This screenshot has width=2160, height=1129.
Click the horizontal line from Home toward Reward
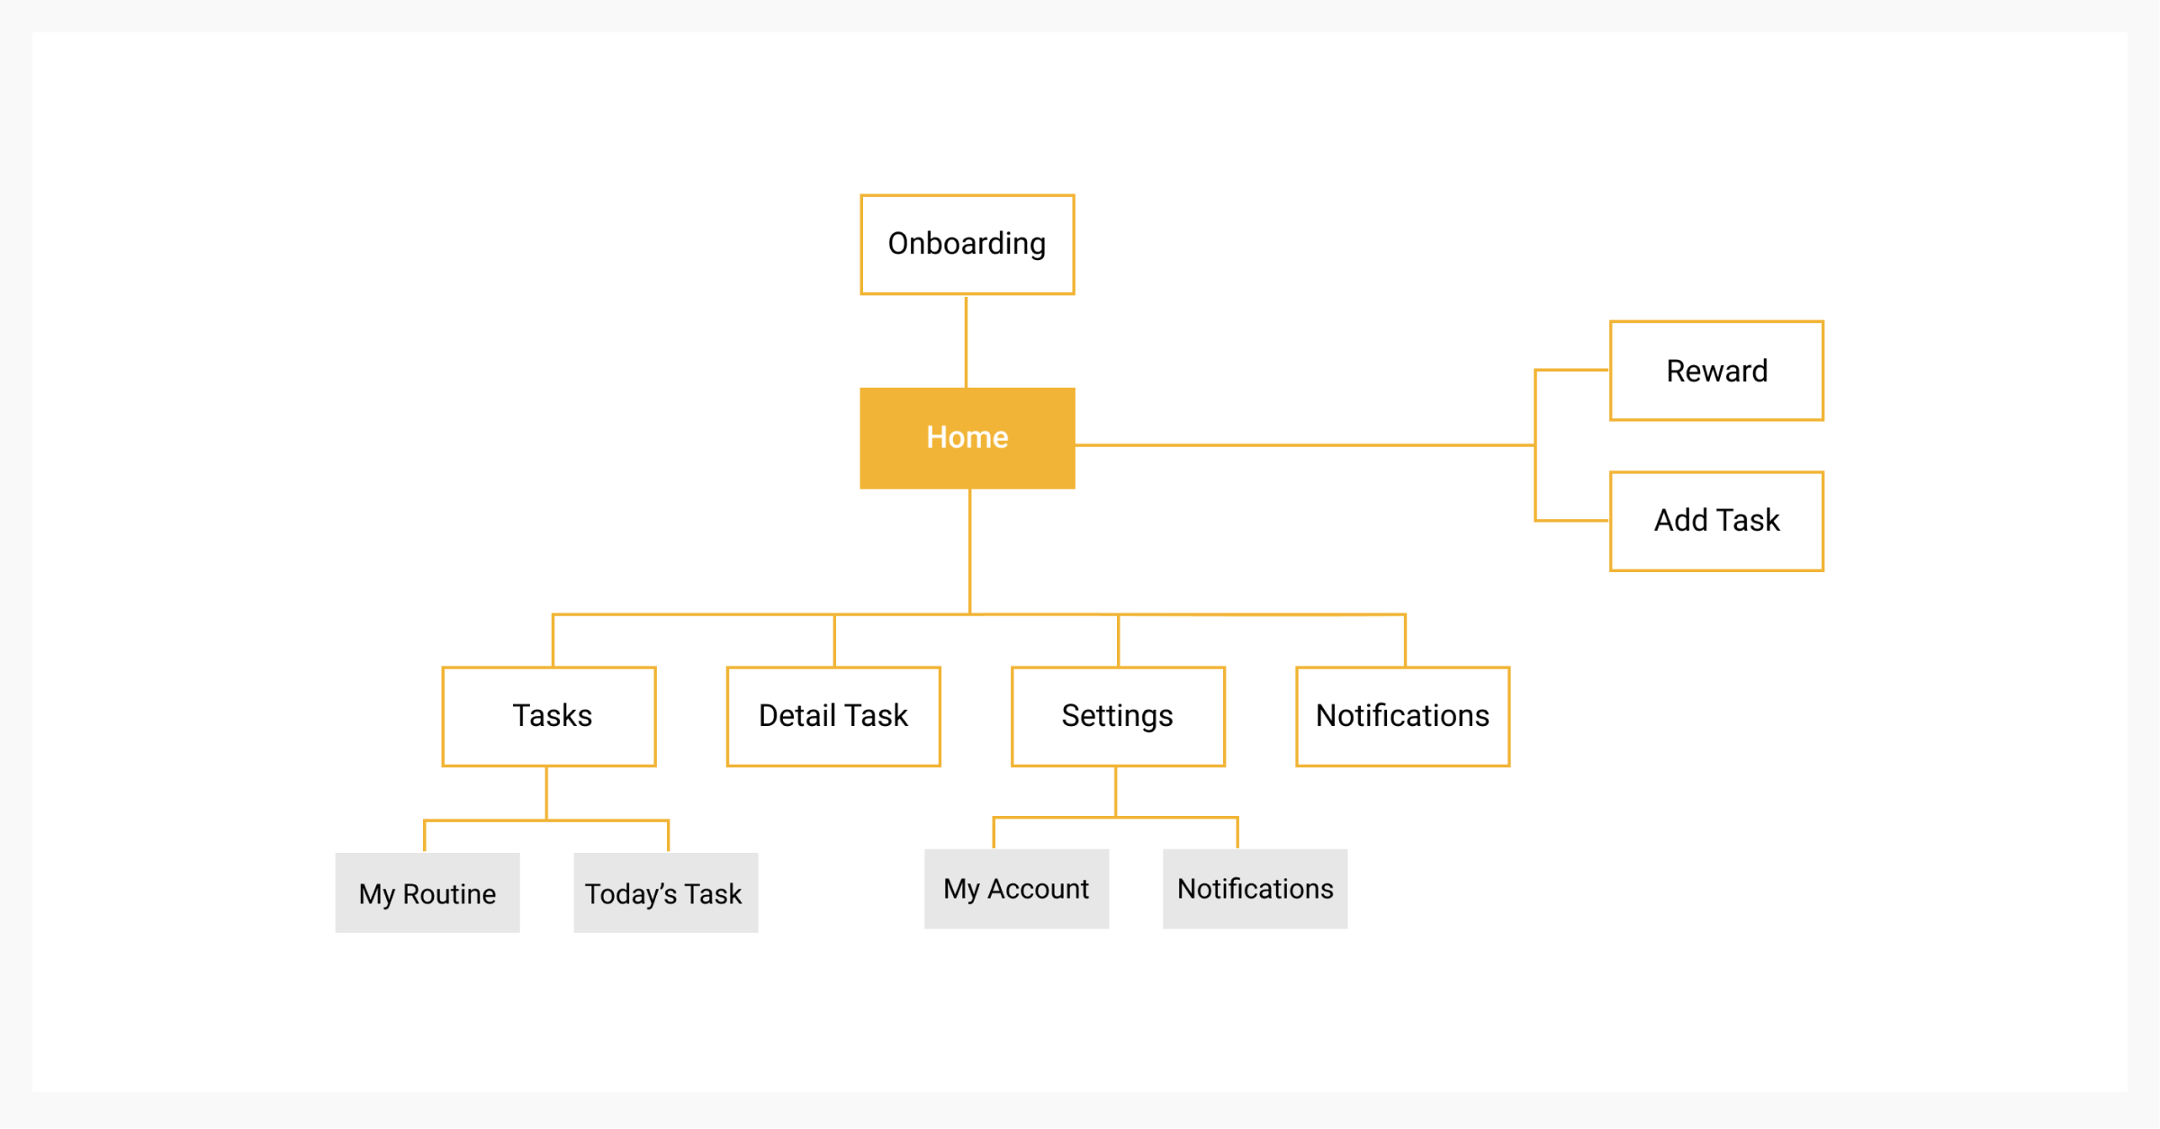click(x=1305, y=444)
